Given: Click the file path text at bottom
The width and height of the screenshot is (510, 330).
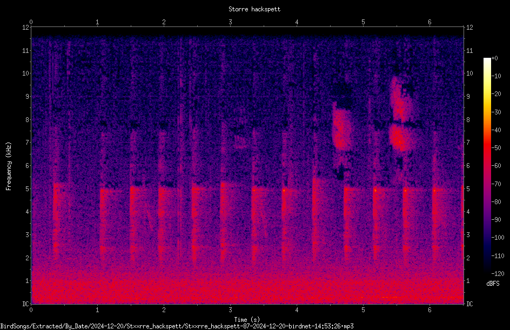Looking at the screenshot, I should pos(177,326).
